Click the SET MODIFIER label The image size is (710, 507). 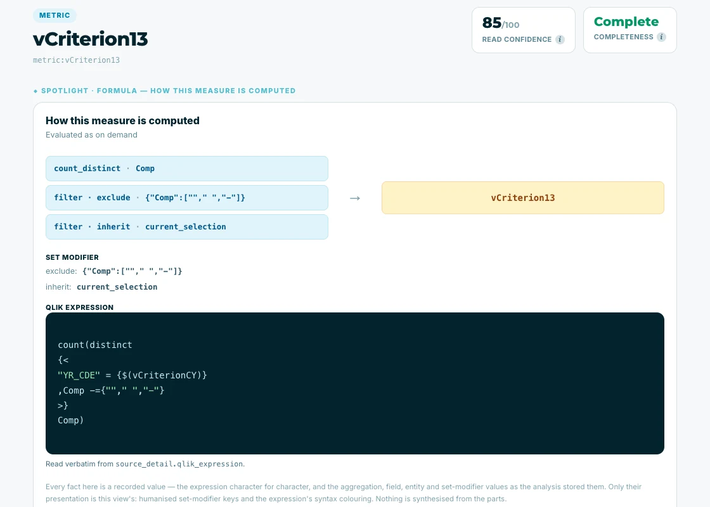pos(72,257)
